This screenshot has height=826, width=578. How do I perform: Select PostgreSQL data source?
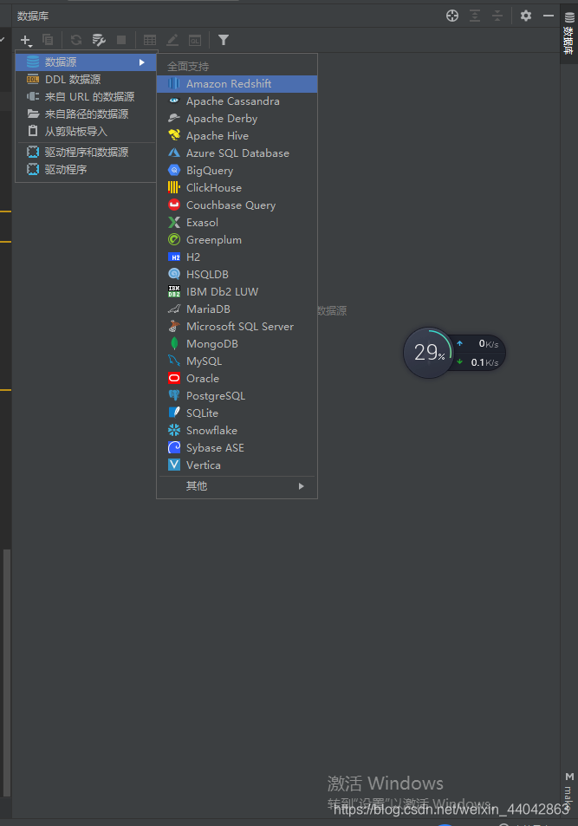coord(237,397)
